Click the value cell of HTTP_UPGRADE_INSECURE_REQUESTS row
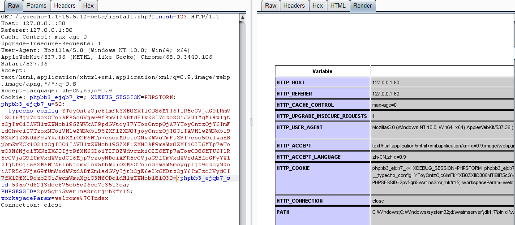The width and height of the screenshot is (515, 225). point(442,116)
